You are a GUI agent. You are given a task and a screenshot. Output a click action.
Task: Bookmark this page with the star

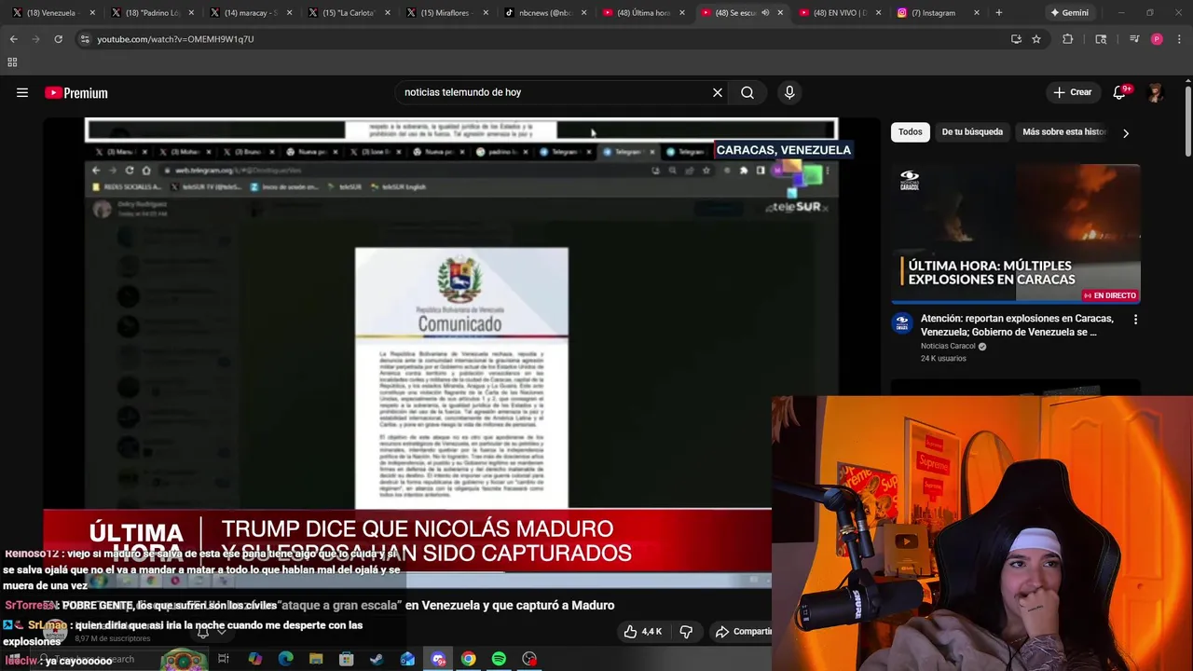[x=1036, y=39]
